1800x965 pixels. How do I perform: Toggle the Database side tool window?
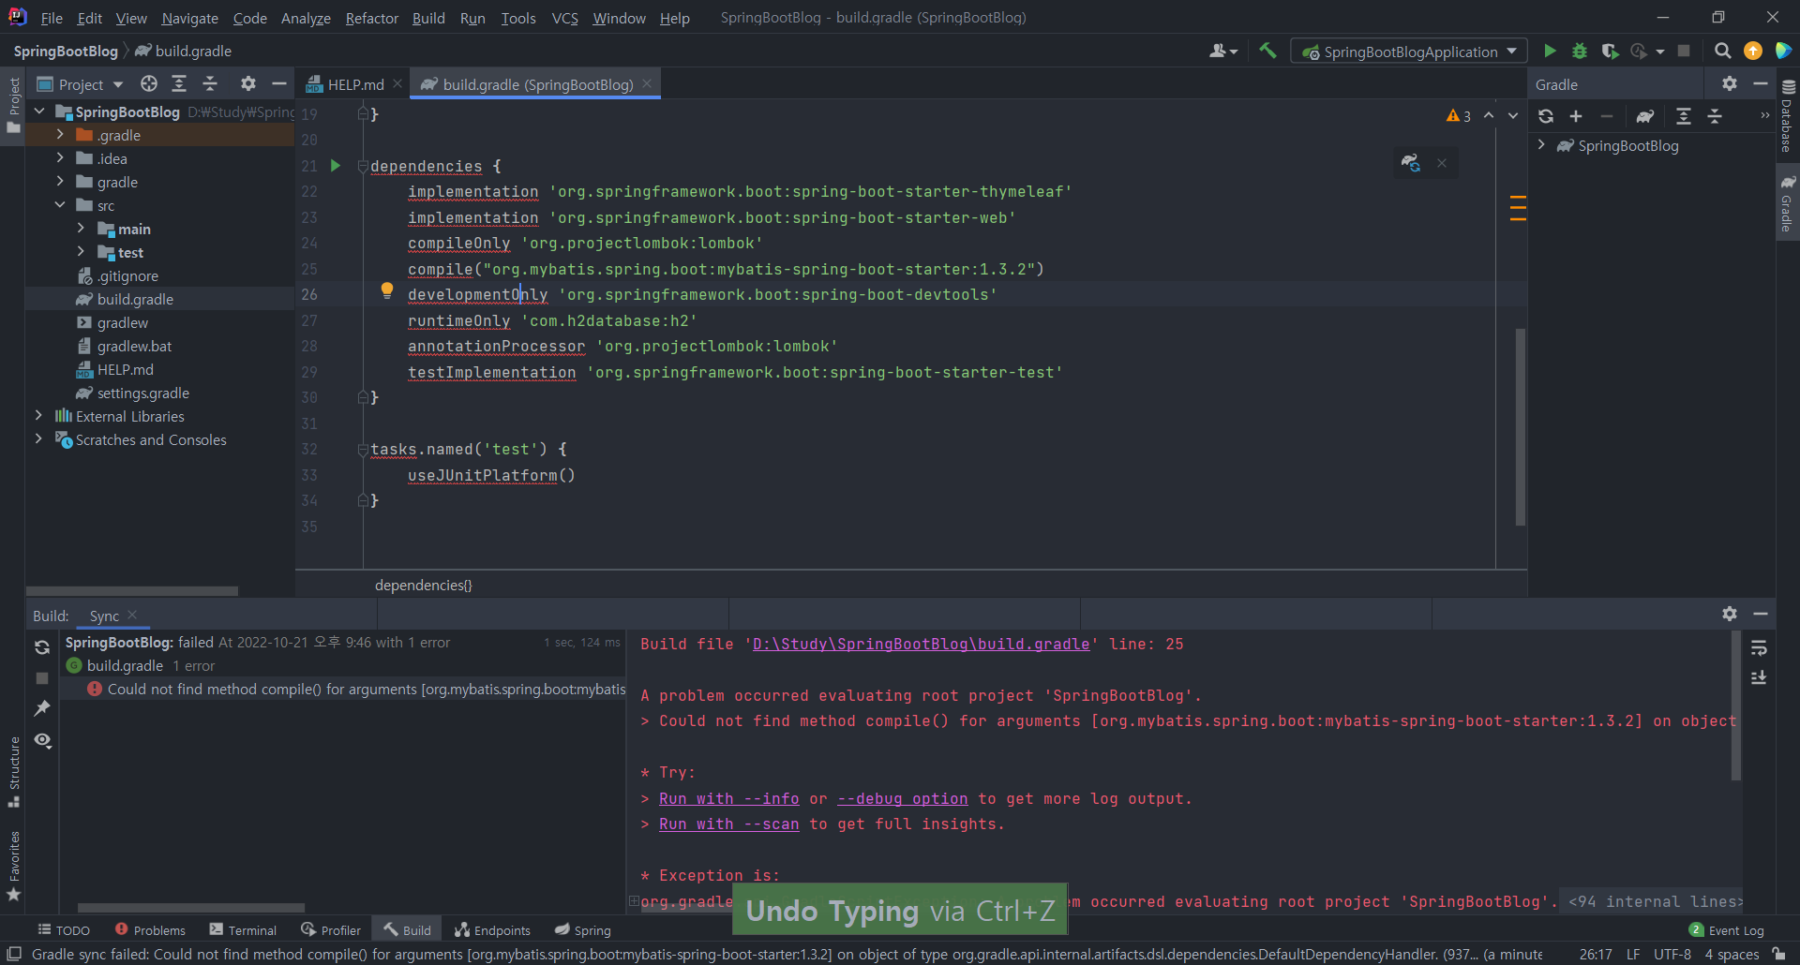pyautogui.click(x=1788, y=114)
